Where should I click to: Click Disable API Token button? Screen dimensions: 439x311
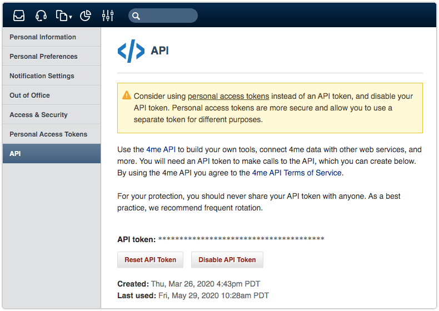227,260
